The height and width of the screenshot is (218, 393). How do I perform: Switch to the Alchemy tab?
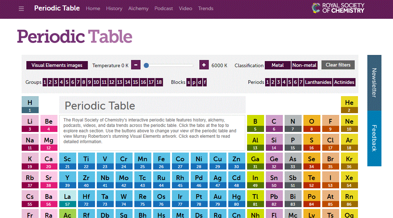click(138, 9)
